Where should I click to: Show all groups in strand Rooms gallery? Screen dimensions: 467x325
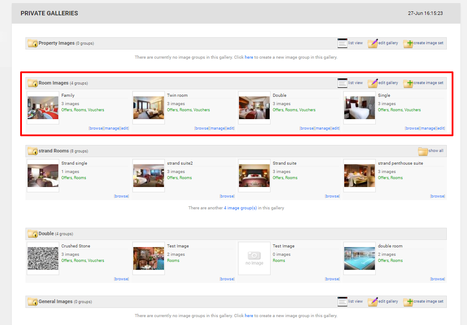(431, 151)
